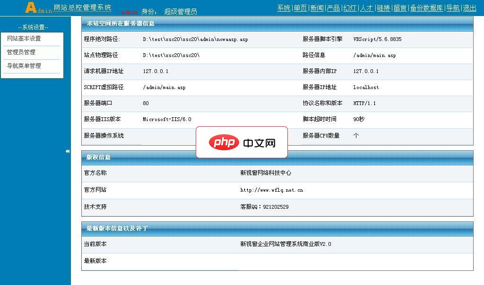The height and width of the screenshot is (285, 484).
Task: Click the php中文网 logo watermark
Action: click(x=242, y=142)
